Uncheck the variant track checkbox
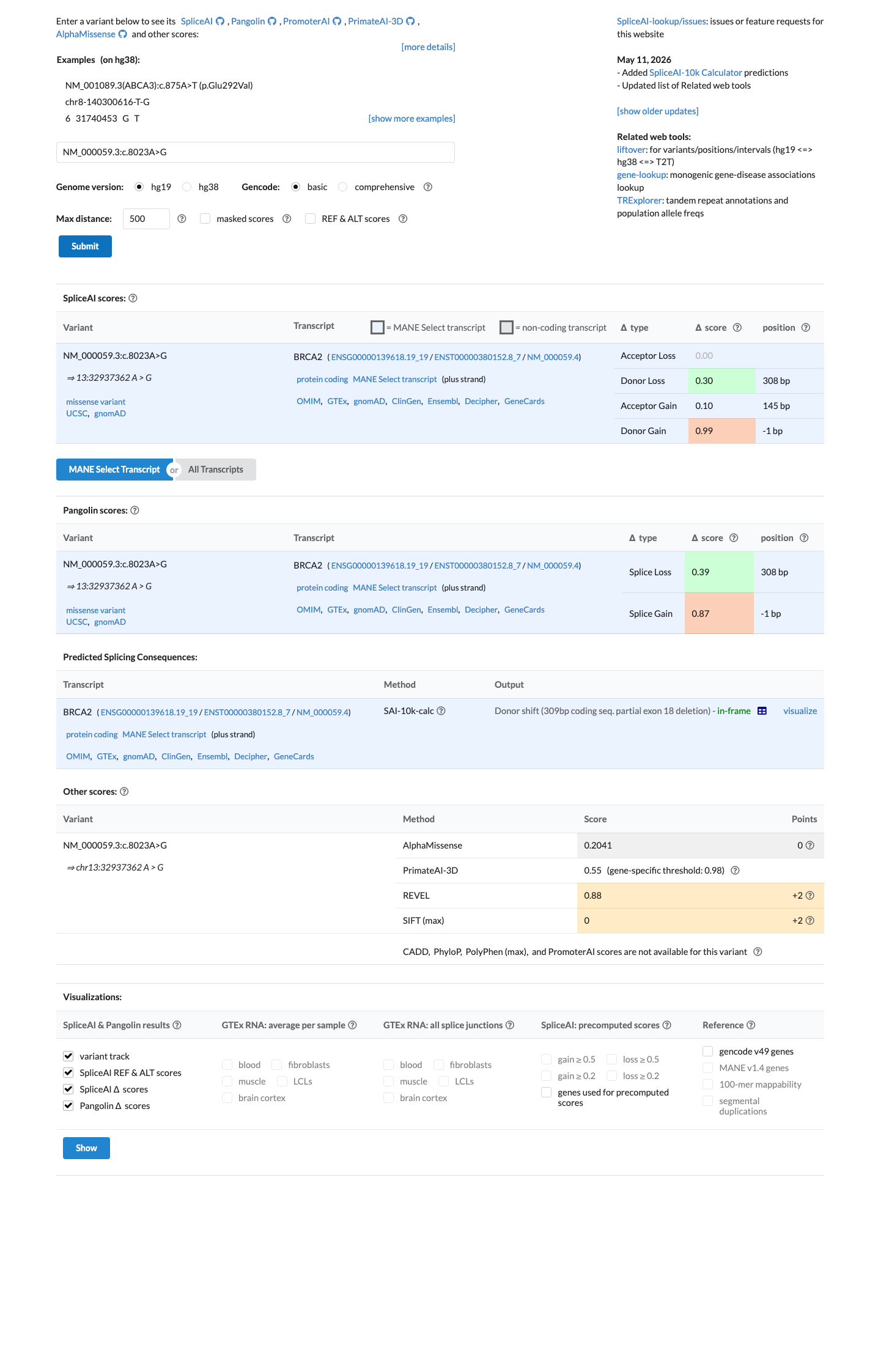This screenshot has height=1345, width=889. [68, 1056]
